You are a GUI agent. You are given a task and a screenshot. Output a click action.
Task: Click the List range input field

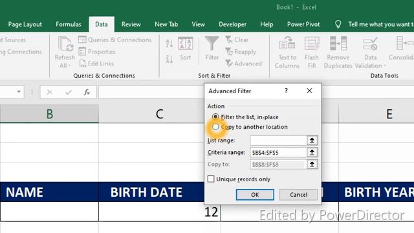pyautogui.click(x=278, y=140)
